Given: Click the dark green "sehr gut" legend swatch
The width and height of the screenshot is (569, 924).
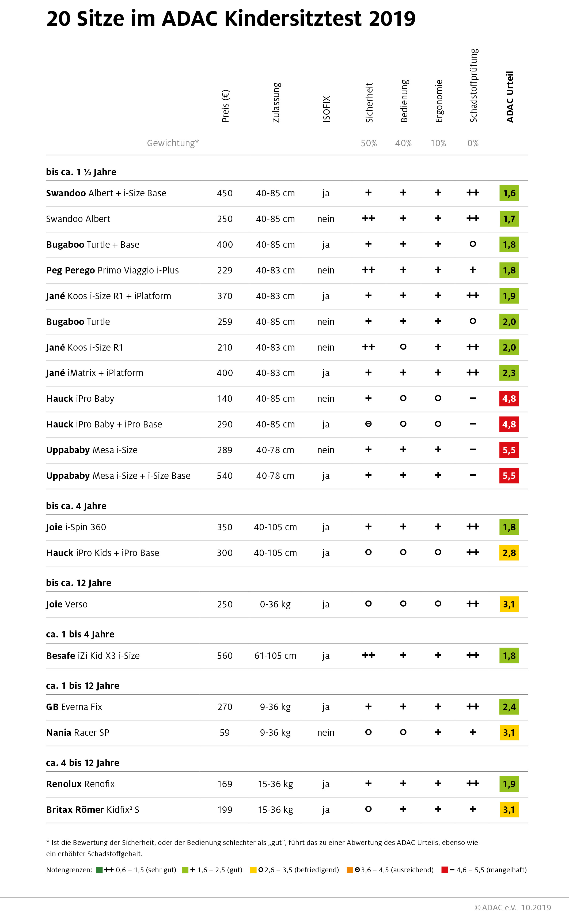Looking at the screenshot, I should 99,870.
